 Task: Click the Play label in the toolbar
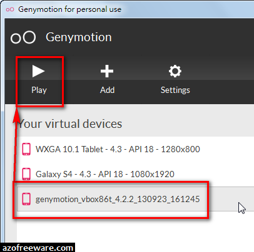pyautogui.click(x=39, y=90)
